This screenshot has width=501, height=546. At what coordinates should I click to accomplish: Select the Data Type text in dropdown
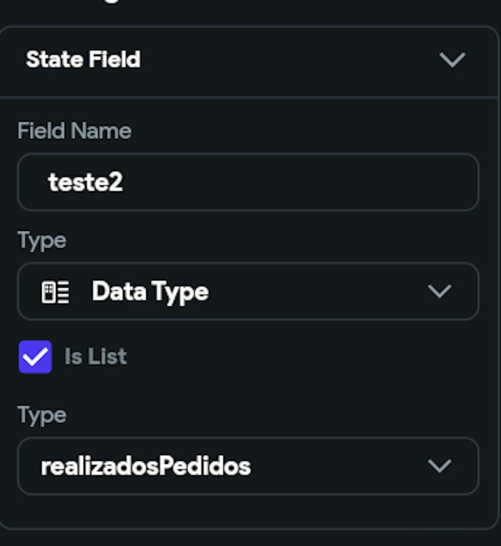(150, 292)
